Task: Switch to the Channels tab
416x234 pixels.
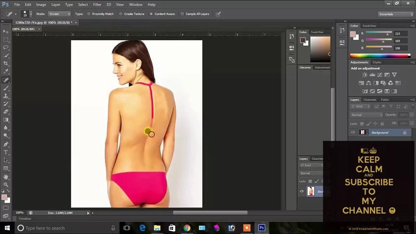Action: [370, 99]
